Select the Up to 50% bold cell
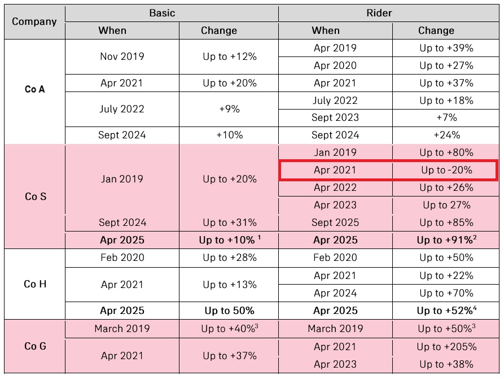Viewport: 504px width, 384px height. pos(229,311)
